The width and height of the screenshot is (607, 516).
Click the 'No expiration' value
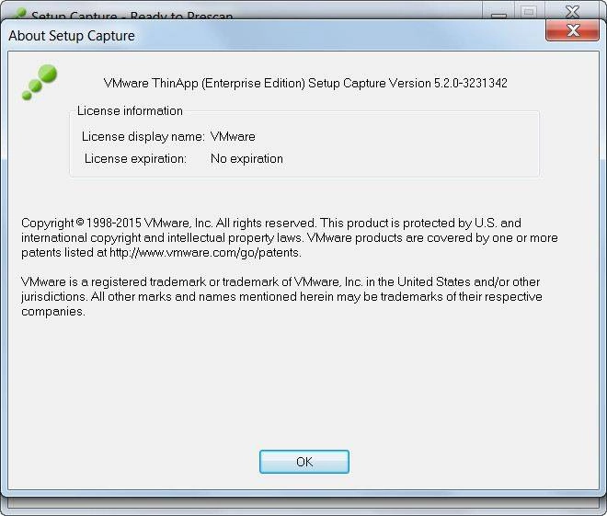click(246, 159)
